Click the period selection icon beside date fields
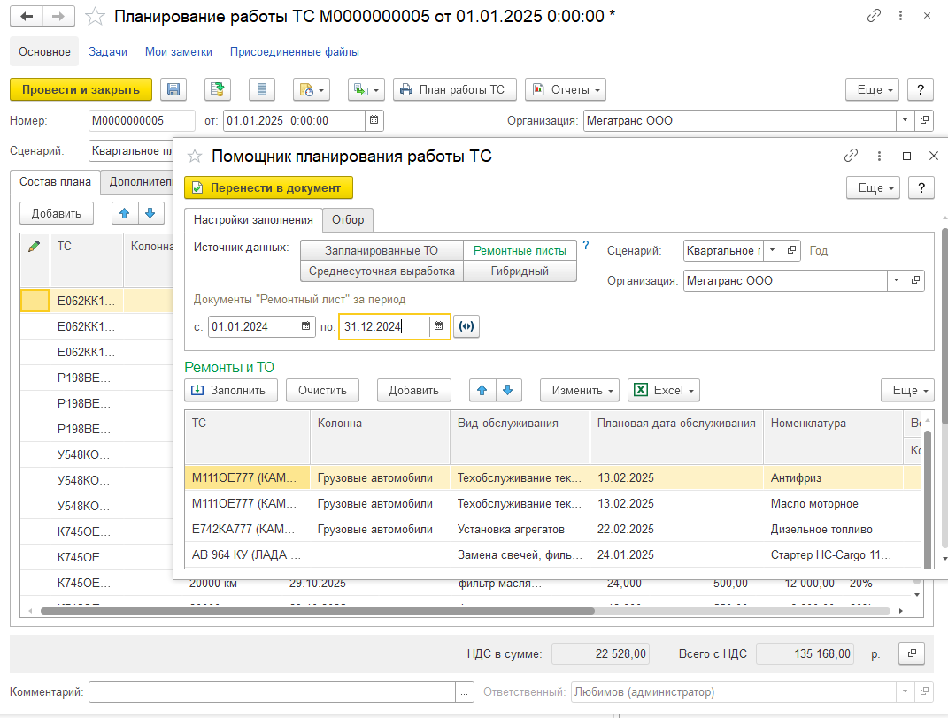This screenshot has height=718, width=948. (x=466, y=326)
